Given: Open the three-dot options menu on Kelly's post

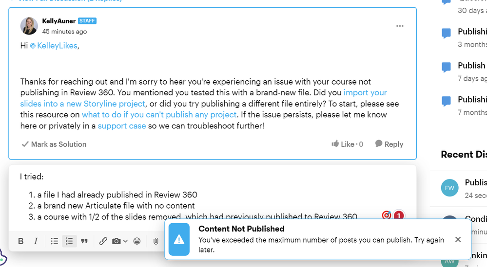Looking at the screenshot, I should click(x=400, y=26).
